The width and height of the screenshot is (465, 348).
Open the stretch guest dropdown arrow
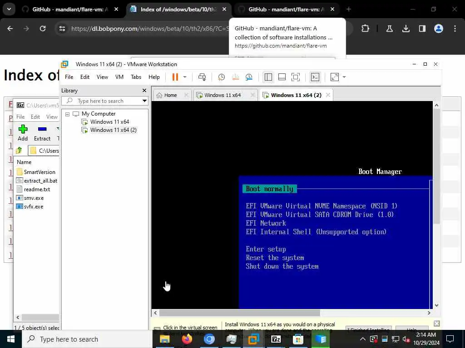344,77
